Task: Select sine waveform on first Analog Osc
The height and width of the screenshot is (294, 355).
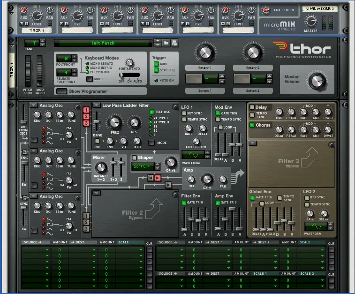Action: click(44, 143)
